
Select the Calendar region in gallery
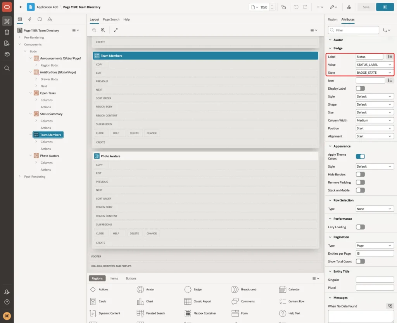coord(289,289)
